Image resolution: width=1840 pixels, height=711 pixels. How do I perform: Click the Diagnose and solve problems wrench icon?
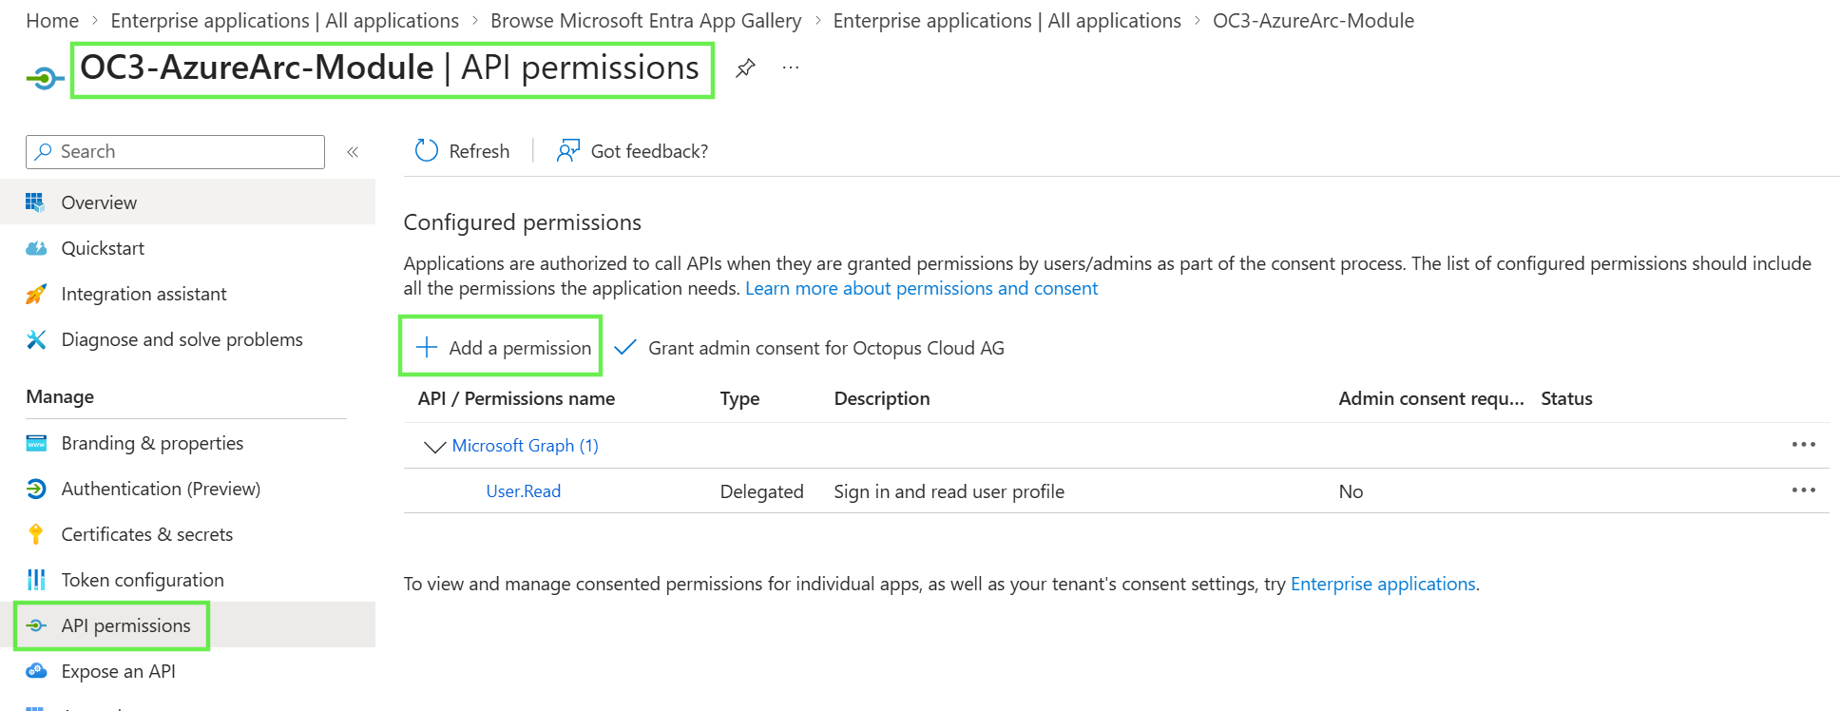click(36, 339)
